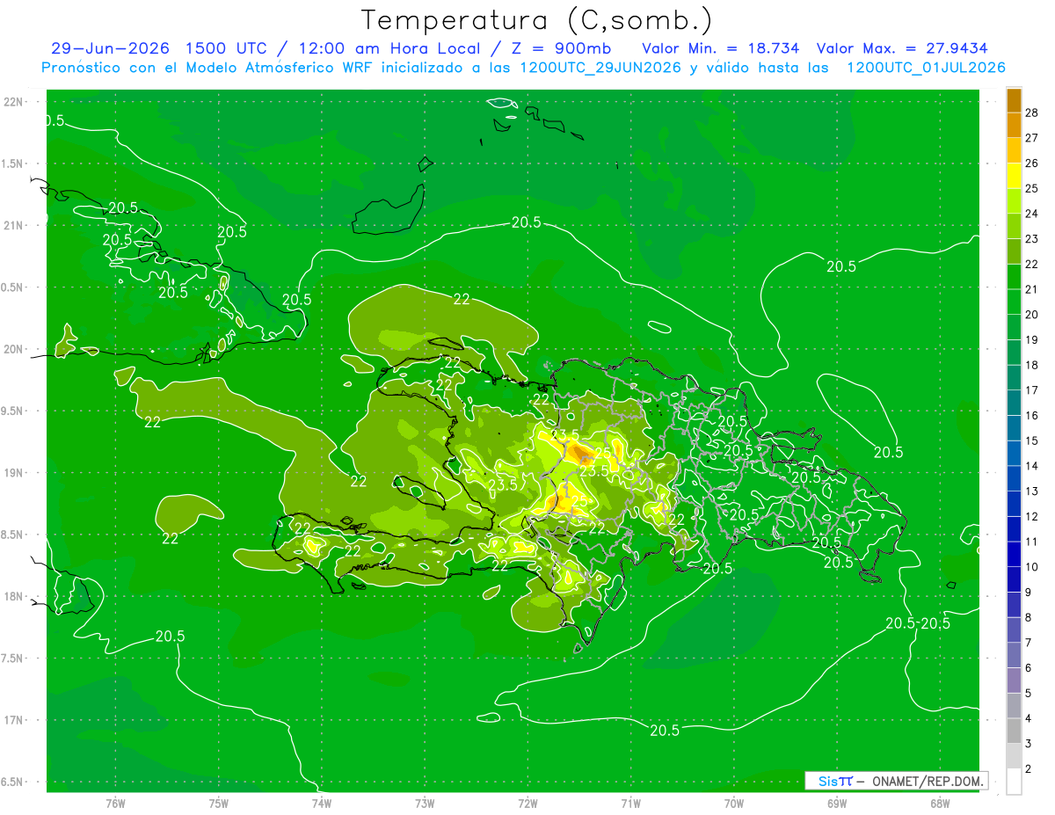Screen dimensions: 1055x815
Task: Select the pressure level "Z = 900mb"
Action: (x=561, y=48)
